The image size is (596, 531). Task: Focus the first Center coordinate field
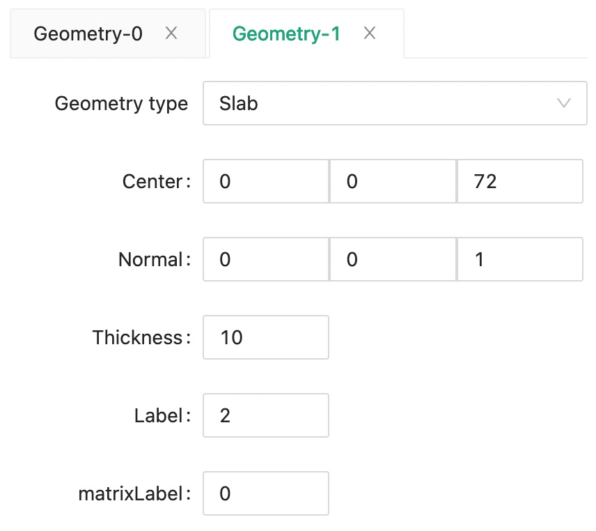click(265, 182)
